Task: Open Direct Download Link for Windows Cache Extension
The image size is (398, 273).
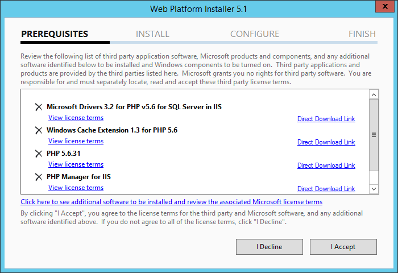Action: tap(326, 142)
